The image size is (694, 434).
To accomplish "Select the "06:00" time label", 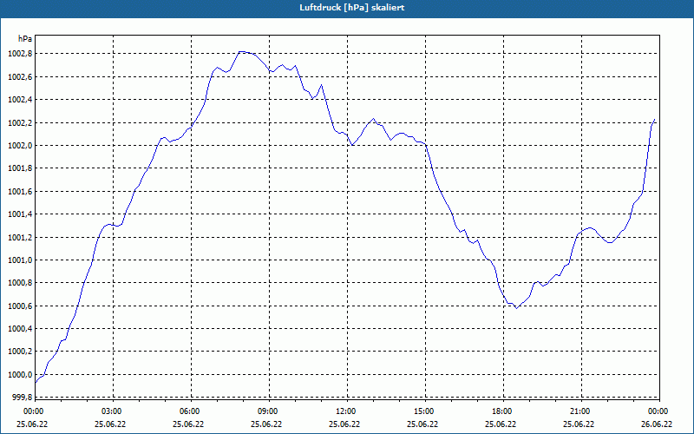I will pyautogui.click(x=188, y=411).
